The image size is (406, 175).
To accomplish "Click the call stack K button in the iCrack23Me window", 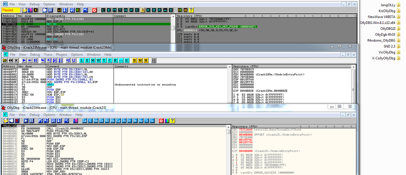I will (x=127, y=60).
